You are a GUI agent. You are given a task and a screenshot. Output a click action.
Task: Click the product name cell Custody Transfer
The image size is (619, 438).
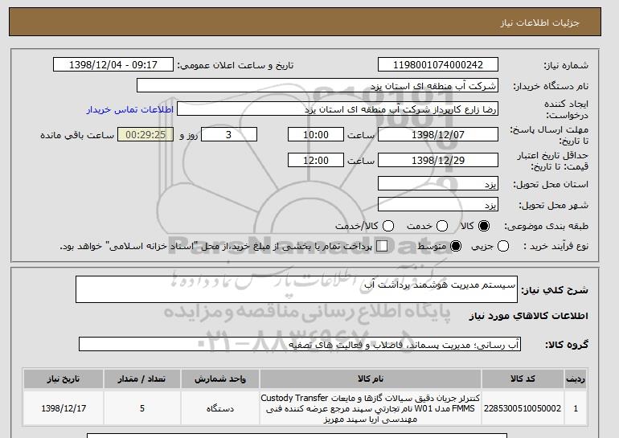point(371,408)
